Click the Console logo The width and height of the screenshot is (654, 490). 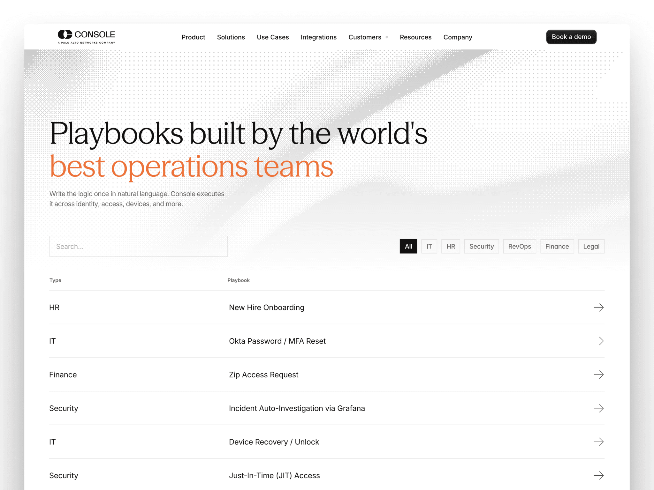(x=86, y=37)
